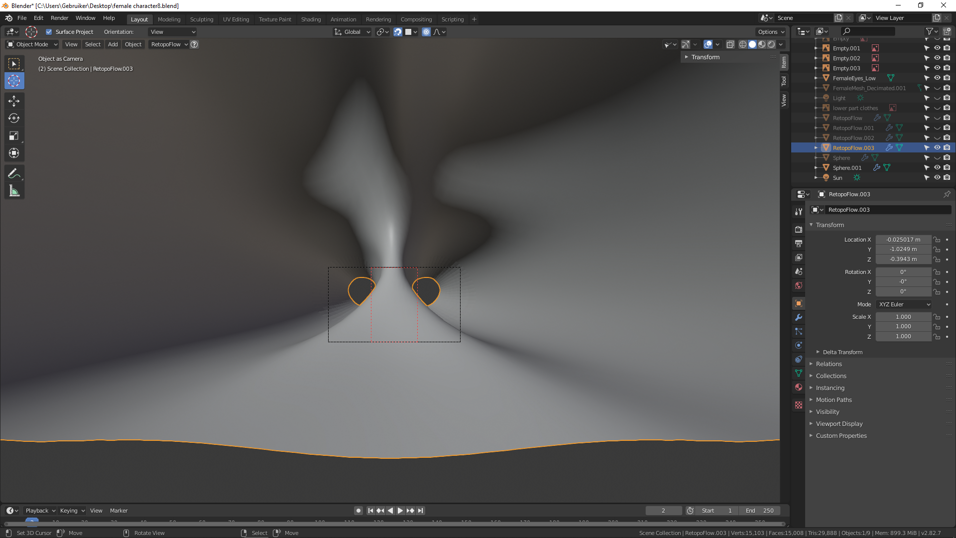Toggle the Surface Project checkbox
The width and height of the screenshot is (956, 538).
coord(49,32)
